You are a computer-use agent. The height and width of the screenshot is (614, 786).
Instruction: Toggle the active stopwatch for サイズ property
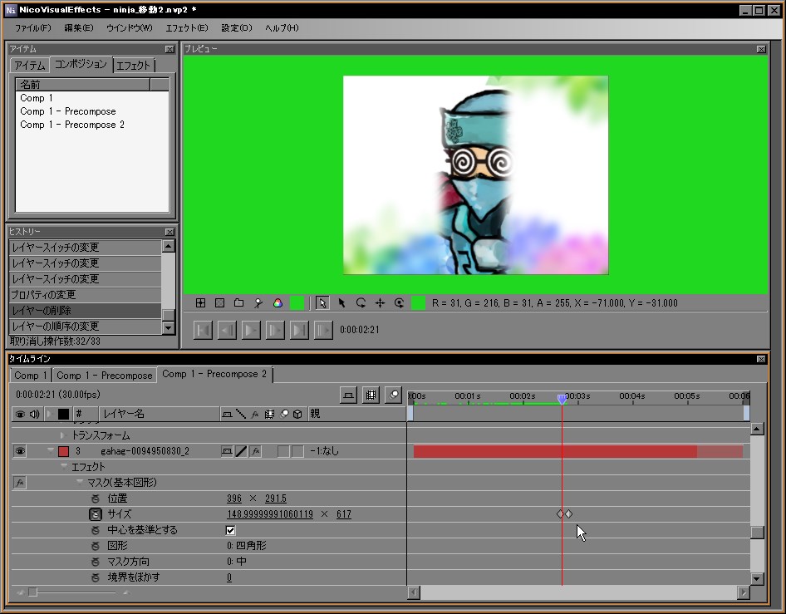pos(96,514)
